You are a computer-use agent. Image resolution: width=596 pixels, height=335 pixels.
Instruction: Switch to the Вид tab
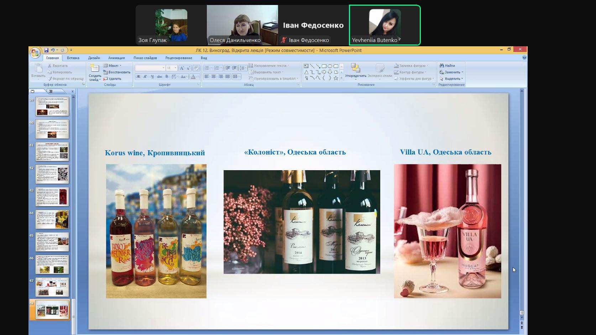pyautogui.click(x=204, y=58)
